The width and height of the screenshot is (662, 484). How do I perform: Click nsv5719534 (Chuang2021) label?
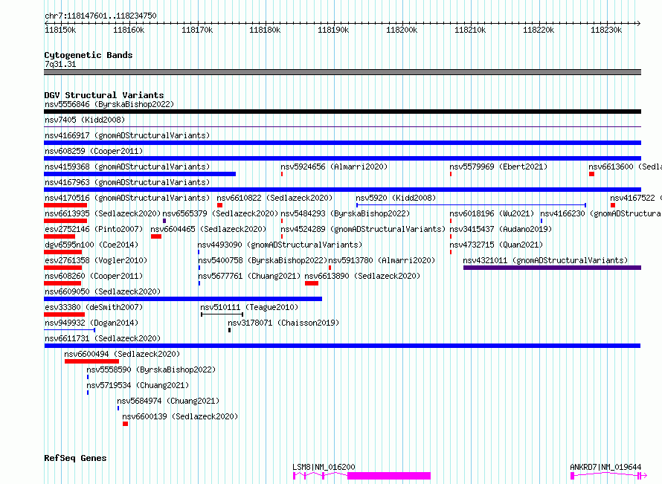tap(138, 385)
